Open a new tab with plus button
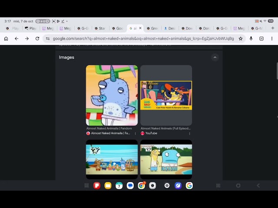278x208 pixels. pyautogui.click(x=273, y=28)
